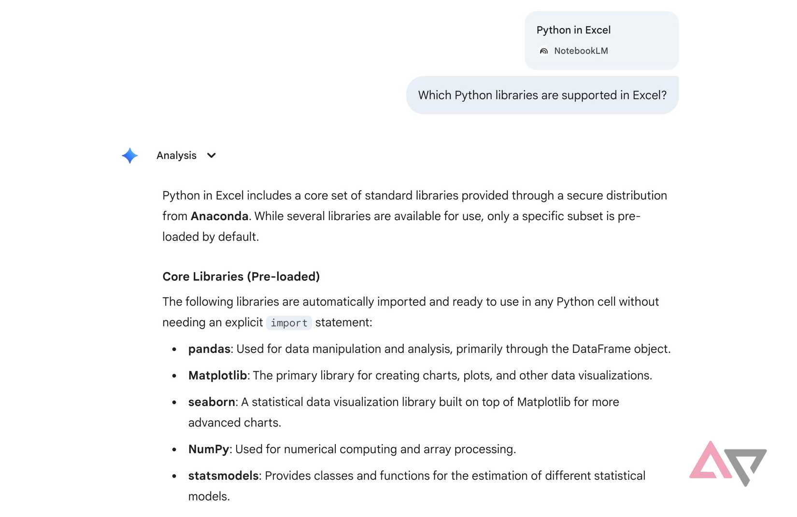Click the NotebookLM source label
The image size is (797, 517).
pos(581,51)
